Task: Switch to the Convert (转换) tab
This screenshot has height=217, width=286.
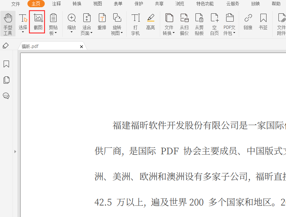Action: pos(77,4)
